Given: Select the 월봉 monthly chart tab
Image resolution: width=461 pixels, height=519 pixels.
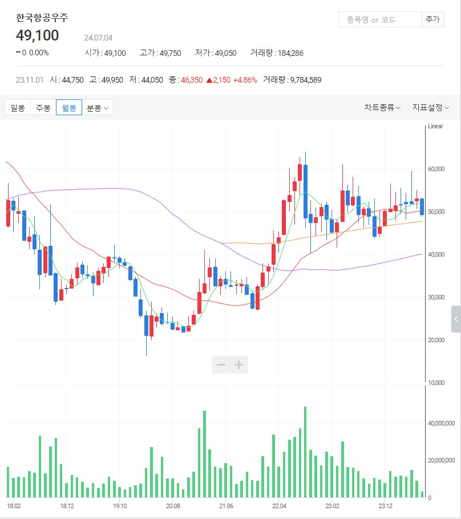Looking at the screenshot, I should tap(69, 108).
